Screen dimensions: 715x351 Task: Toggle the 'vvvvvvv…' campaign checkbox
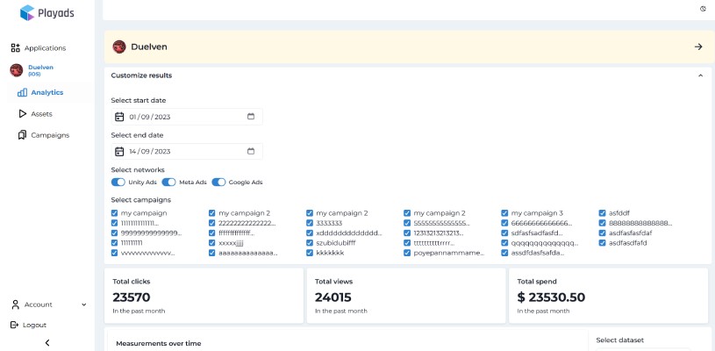click(x=114, y=253)
